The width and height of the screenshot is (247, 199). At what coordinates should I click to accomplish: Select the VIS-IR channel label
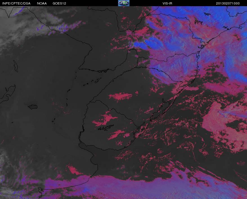tap(167, 3)
